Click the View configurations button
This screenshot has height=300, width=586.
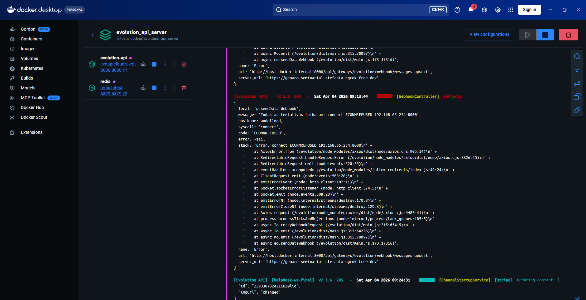[489, 34]
